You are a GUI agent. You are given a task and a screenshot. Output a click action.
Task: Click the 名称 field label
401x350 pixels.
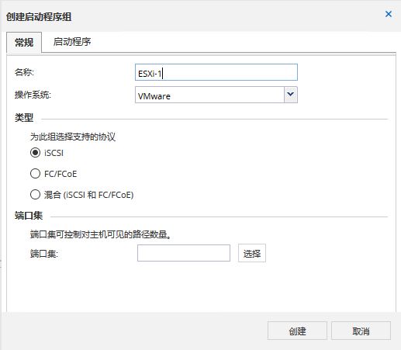24,72
